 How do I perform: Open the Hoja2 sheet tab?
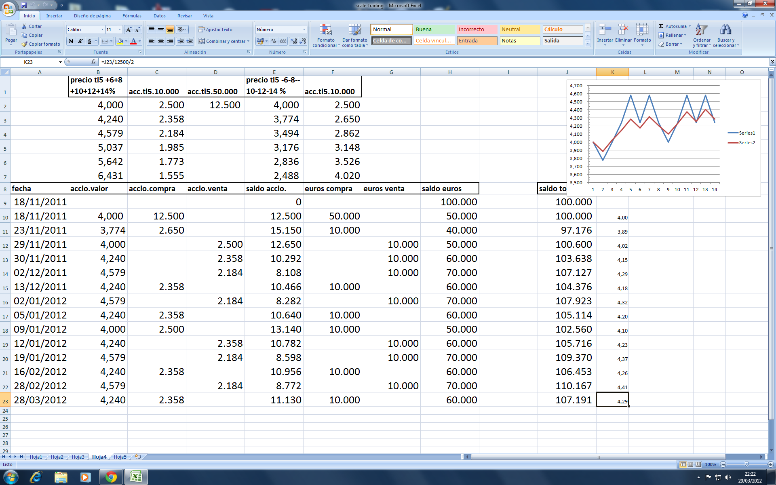pos(57,457)
